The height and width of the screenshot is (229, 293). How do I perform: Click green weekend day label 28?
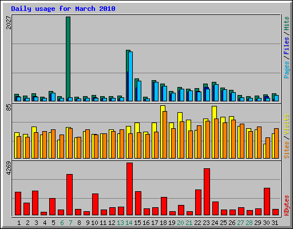click(249, 223)
